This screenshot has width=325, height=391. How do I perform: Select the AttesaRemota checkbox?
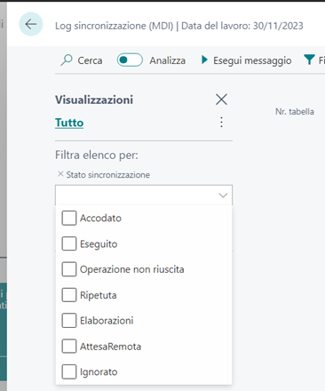coord(69,347)
